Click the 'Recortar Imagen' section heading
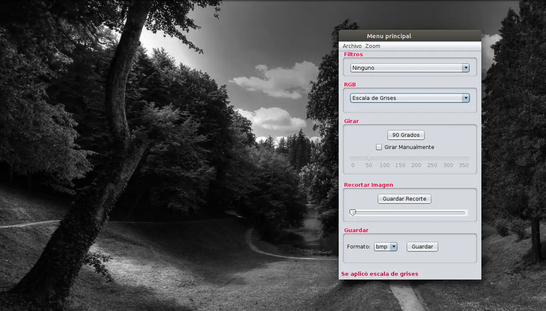Screen dimensions: 546x311 (x=368, y=185)
